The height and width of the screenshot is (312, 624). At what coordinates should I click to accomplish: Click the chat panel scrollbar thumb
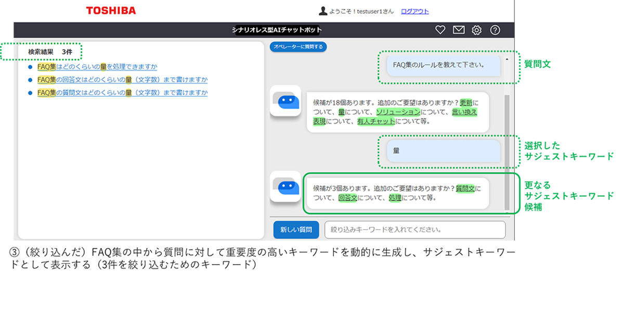507,152
